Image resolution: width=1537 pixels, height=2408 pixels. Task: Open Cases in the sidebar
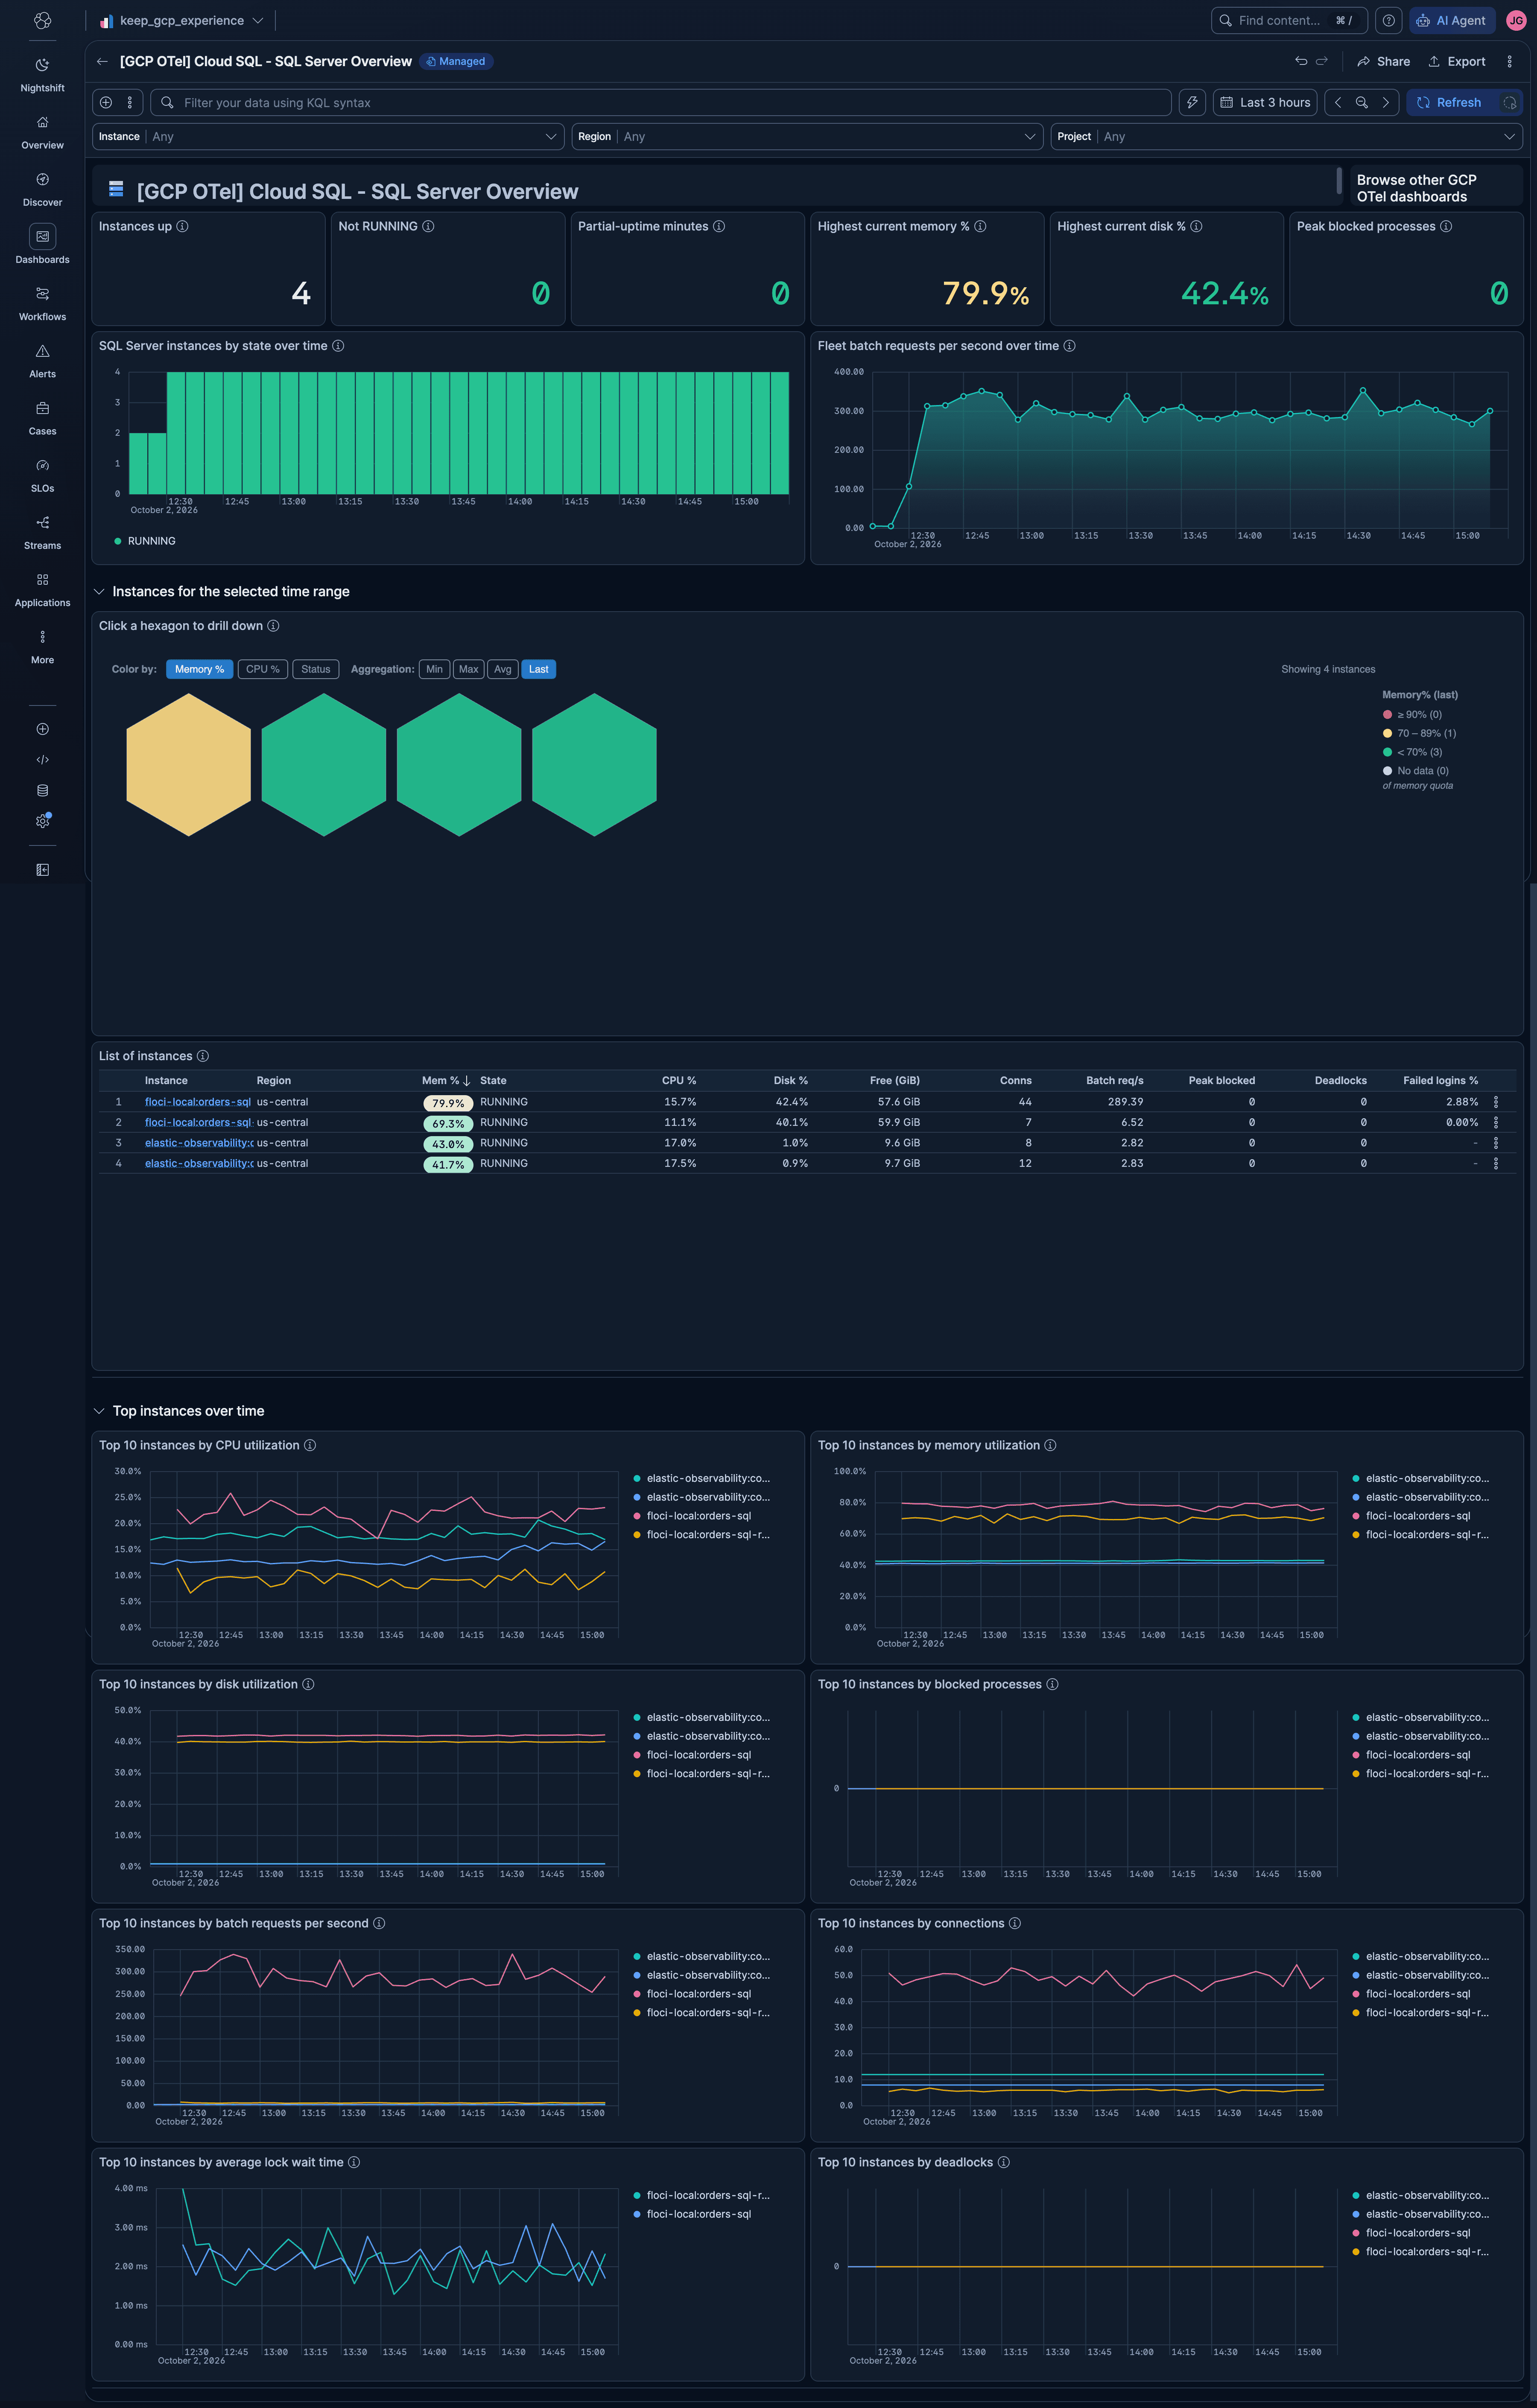(x=42, y=418)
